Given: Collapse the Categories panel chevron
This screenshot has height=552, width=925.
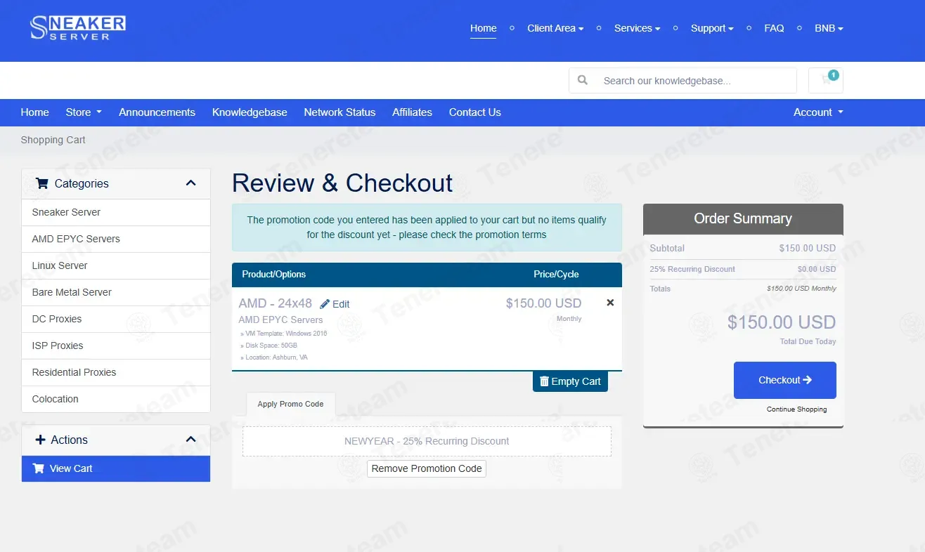Looking at the screenshot, I should pos(190,183).
